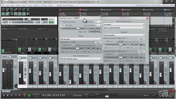Uncheck the Master/parent send checkbox
Viewport: 176px width, 99px height.
click(x=61, y=22)
